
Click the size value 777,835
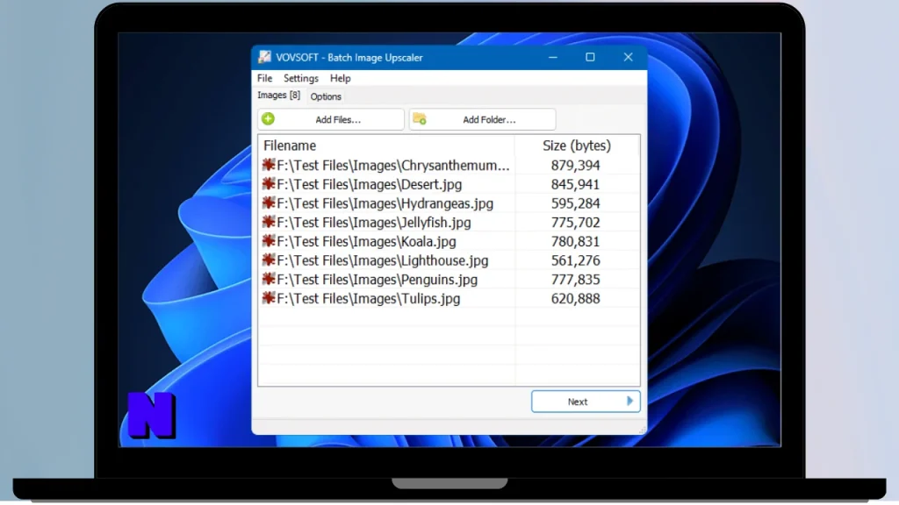coord(576,280)
